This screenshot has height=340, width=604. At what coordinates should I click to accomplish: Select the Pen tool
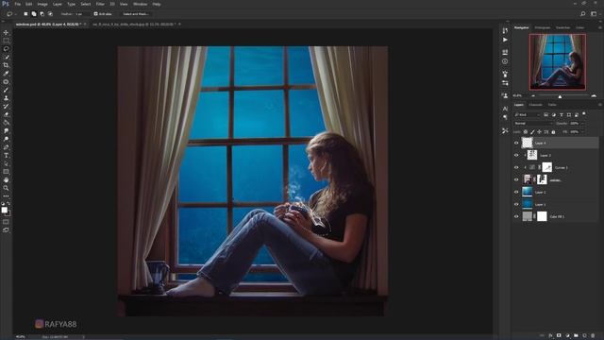[x=6, y=147]
